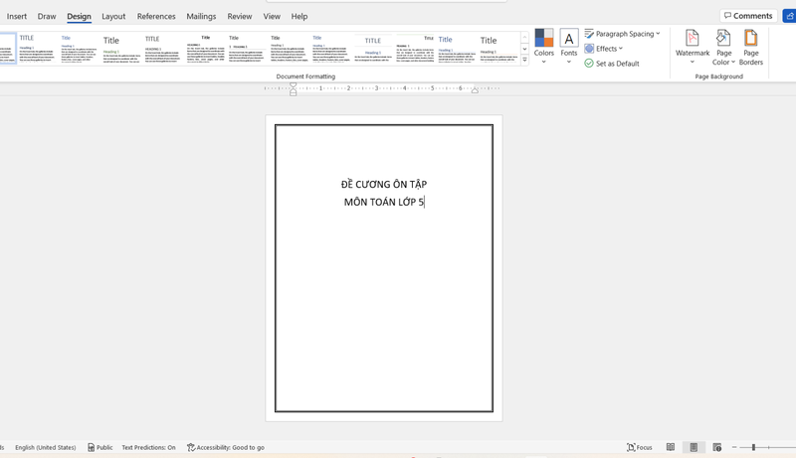Open the Comments pane
Screen dimensions: 796x458
[x=748, y=16]
